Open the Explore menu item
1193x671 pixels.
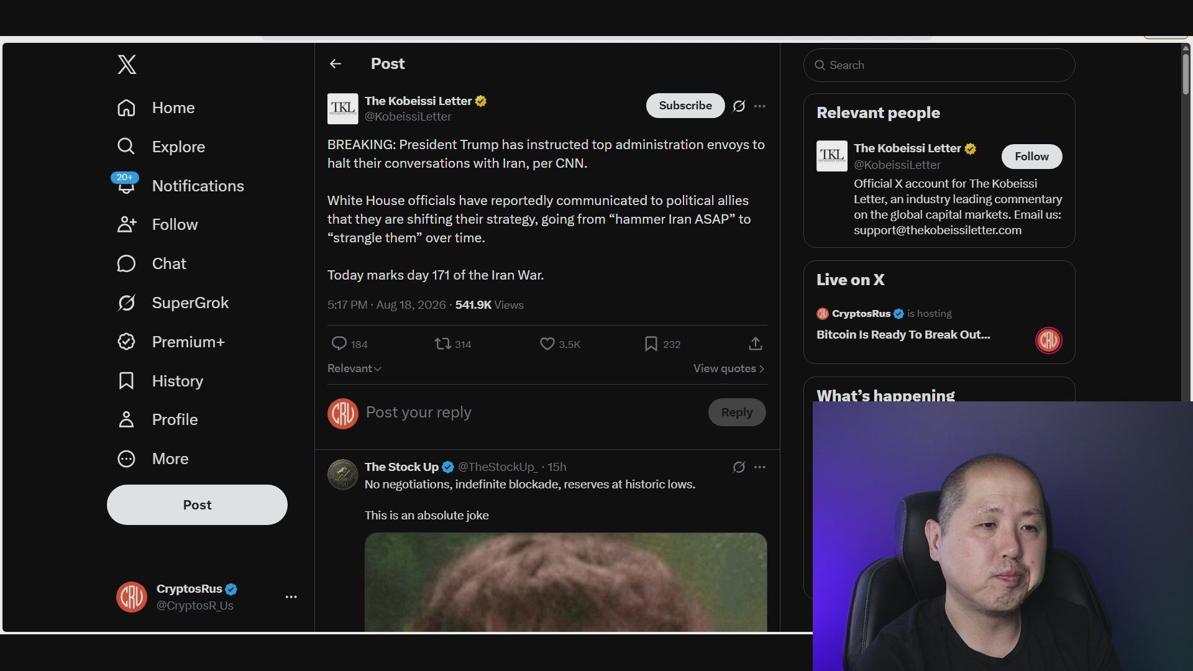coord(161,147)
